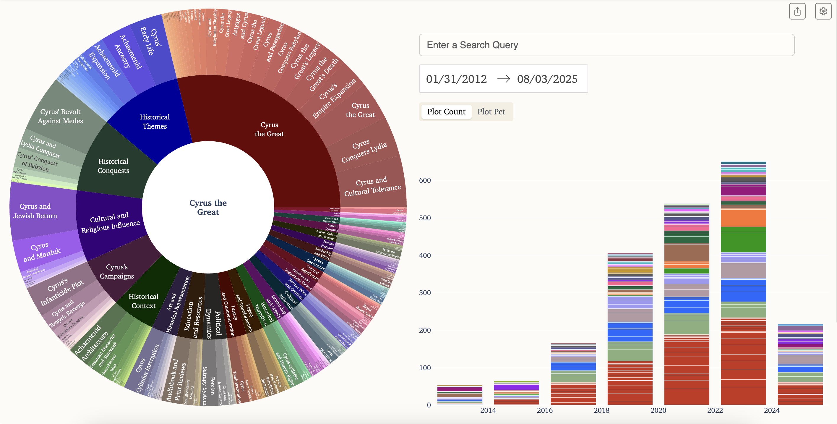Screen dimensions: 837x424
Task: Click the end date 08/03/2025
Action: [x=547, y=79]
